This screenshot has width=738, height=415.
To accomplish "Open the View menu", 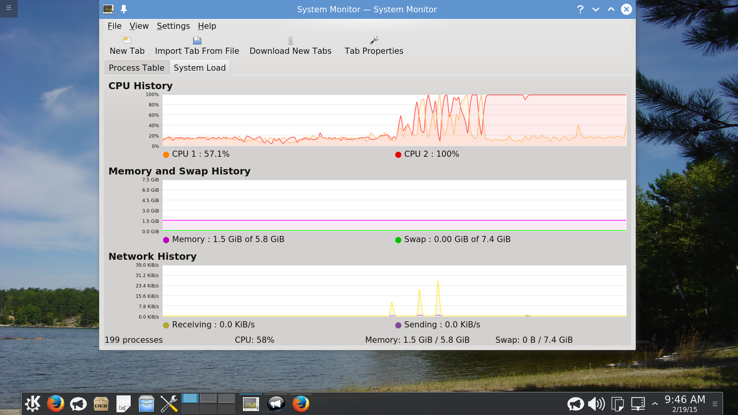I will (x=139, y=26).
